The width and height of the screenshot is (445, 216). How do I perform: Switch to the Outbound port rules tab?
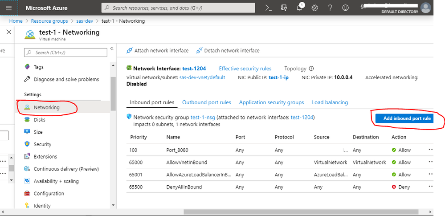pos(206,102)
